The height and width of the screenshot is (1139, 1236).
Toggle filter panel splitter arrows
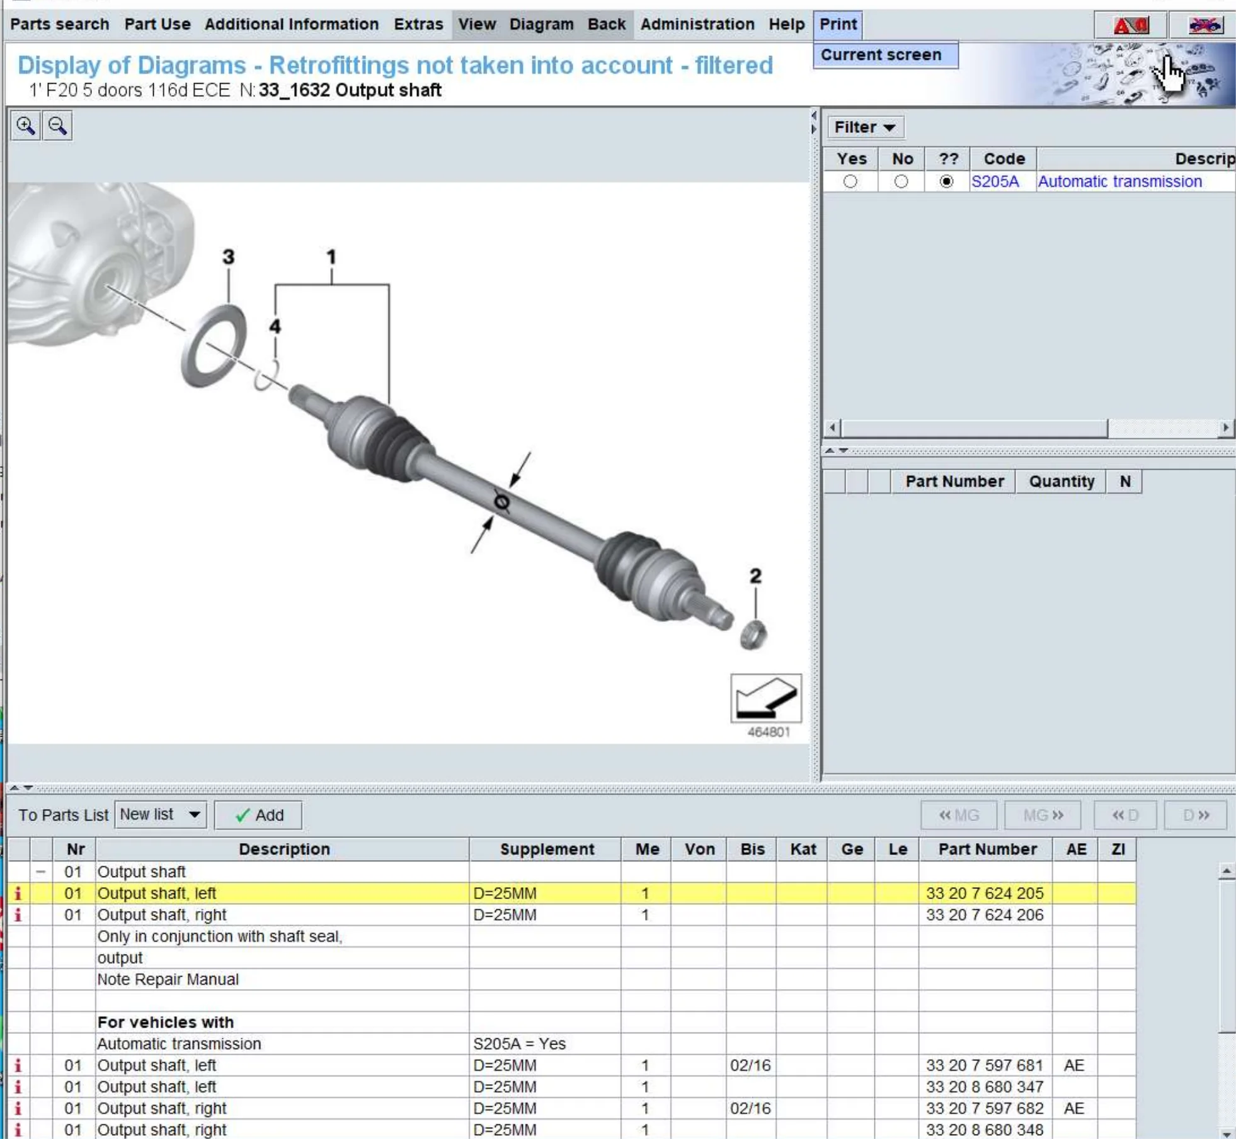[837, 451]
